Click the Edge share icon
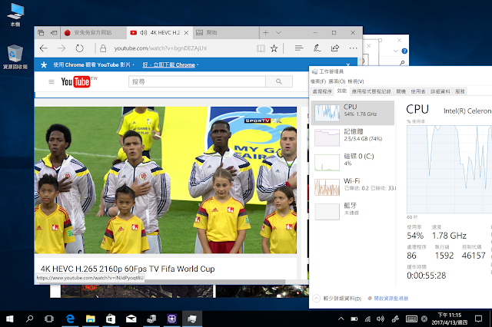The width and height of the screenshot is (492, 327). pos(335,48)
